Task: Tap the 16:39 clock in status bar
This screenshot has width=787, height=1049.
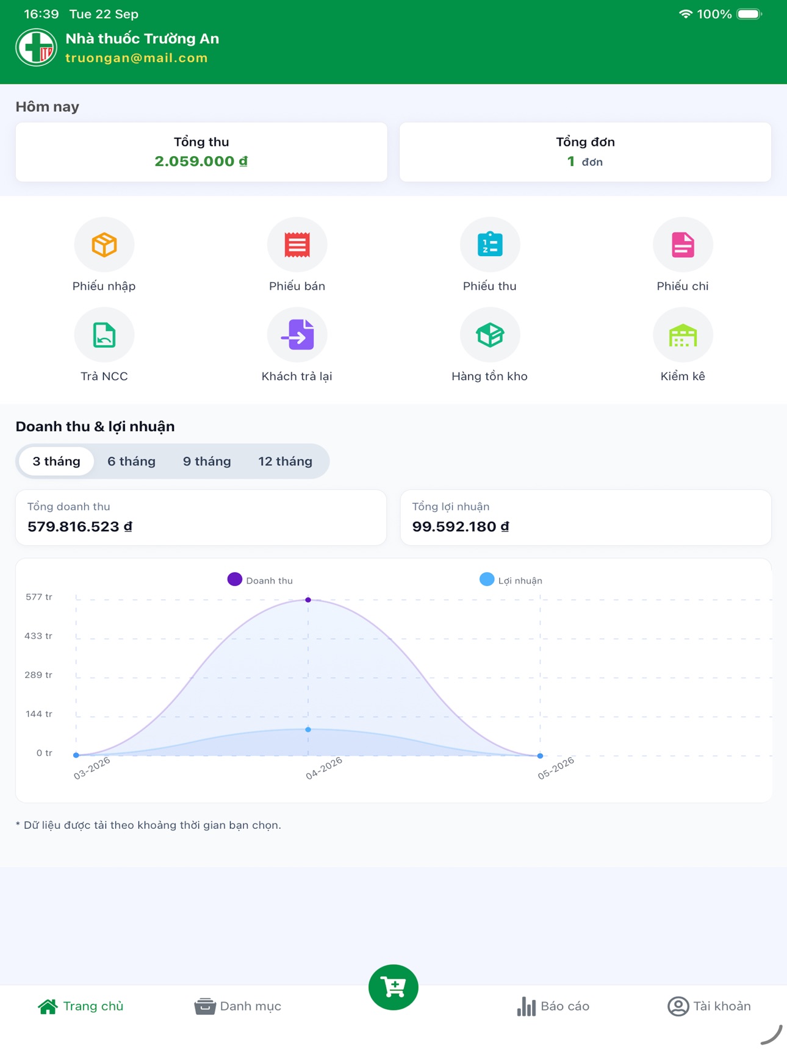Action: point(41,14)
